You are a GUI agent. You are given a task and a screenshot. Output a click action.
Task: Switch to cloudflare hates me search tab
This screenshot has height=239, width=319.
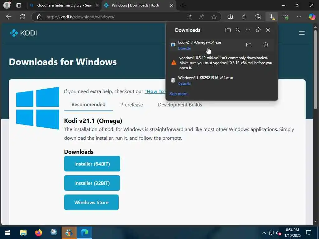click(x=64, y=6)
